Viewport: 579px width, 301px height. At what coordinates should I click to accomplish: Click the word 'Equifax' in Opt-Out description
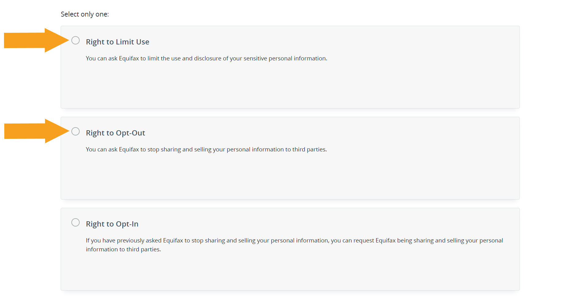click(x=129, y=150)
